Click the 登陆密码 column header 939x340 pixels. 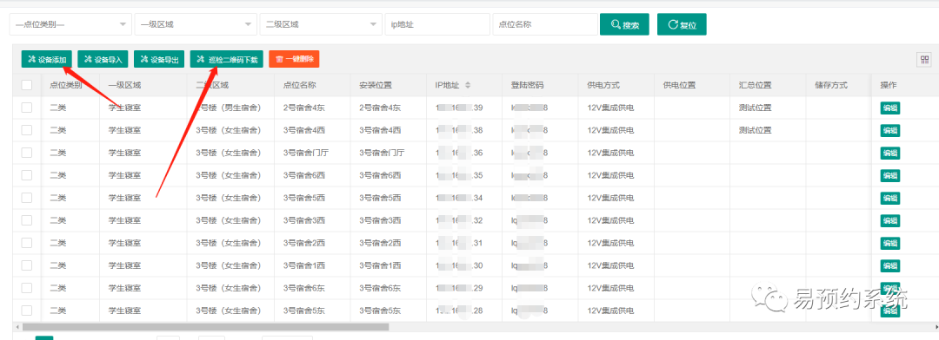point(527,85)
